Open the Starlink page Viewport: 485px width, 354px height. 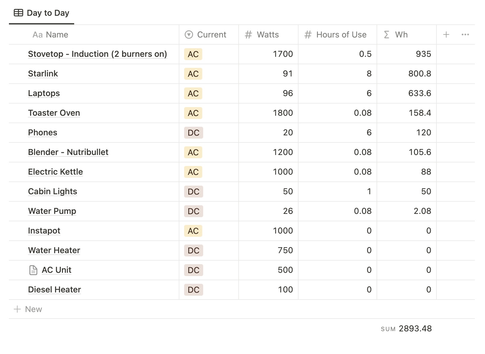[43, 74]
